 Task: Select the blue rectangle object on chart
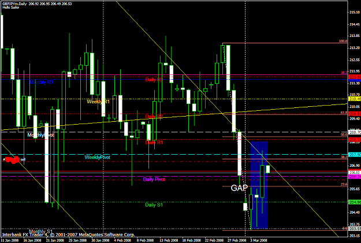coord(259,185)
